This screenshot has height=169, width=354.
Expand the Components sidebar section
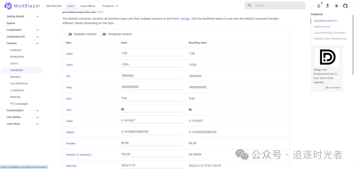click(x=37, y=30)
